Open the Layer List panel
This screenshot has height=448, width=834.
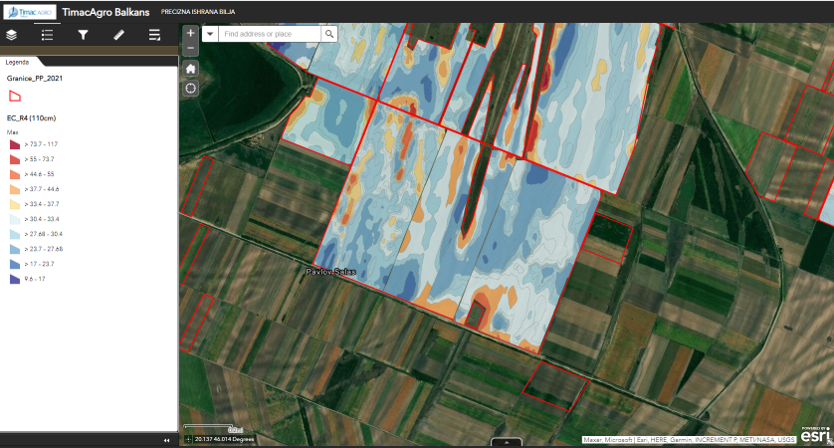(12, 35)
